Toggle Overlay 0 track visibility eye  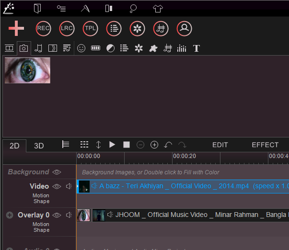point(57,215)
